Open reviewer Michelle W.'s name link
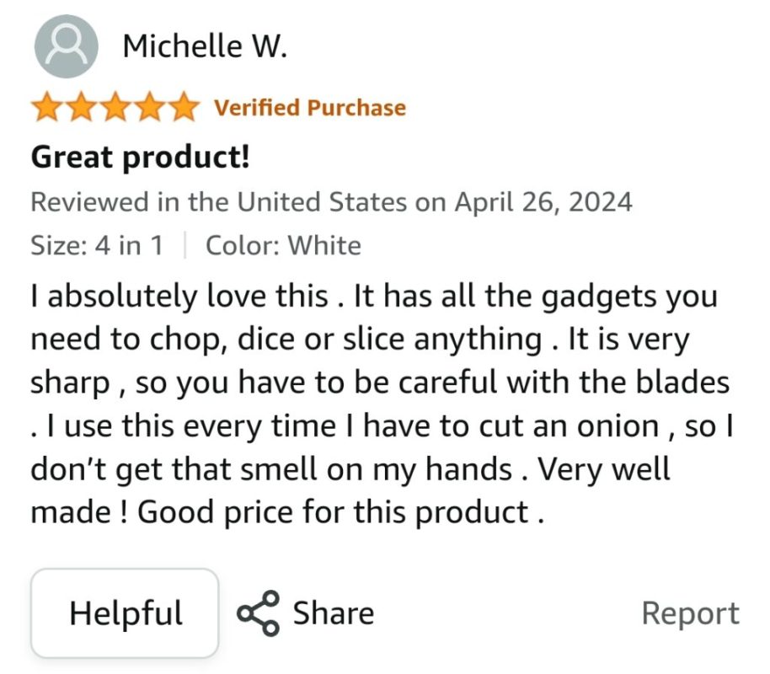 tap(205, 45)
